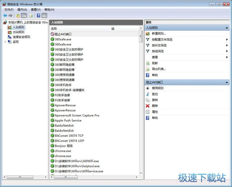The height and width of the screenshot is (187, 232).
Task: Click the blocked icon of 阻止445端口 rule
Action: click(52, 34)
